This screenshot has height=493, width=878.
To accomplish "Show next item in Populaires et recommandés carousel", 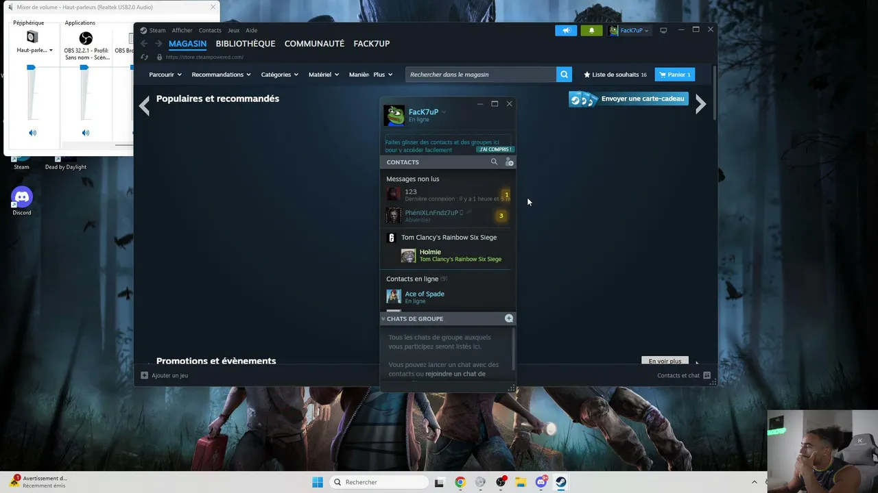I will click(700, 104).
